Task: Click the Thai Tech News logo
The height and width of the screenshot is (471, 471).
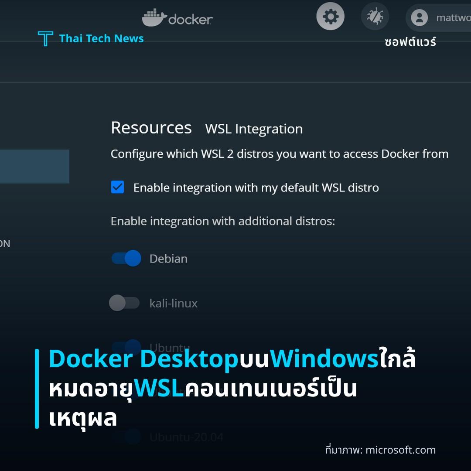Action: point(91,39)
